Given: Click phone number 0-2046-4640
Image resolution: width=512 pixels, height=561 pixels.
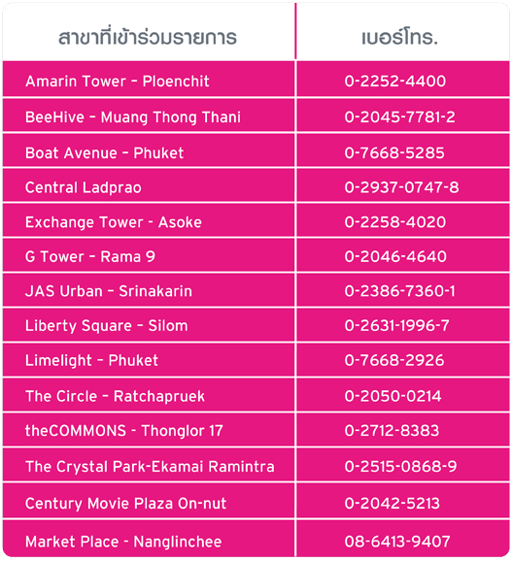Looking at the screenshot, I should point(395,256).
